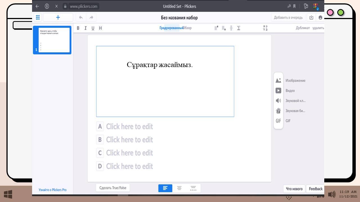The width and height of the screenshot is (360, 202).
Task: Add a GIF via GIF icon
Action: 278,121
